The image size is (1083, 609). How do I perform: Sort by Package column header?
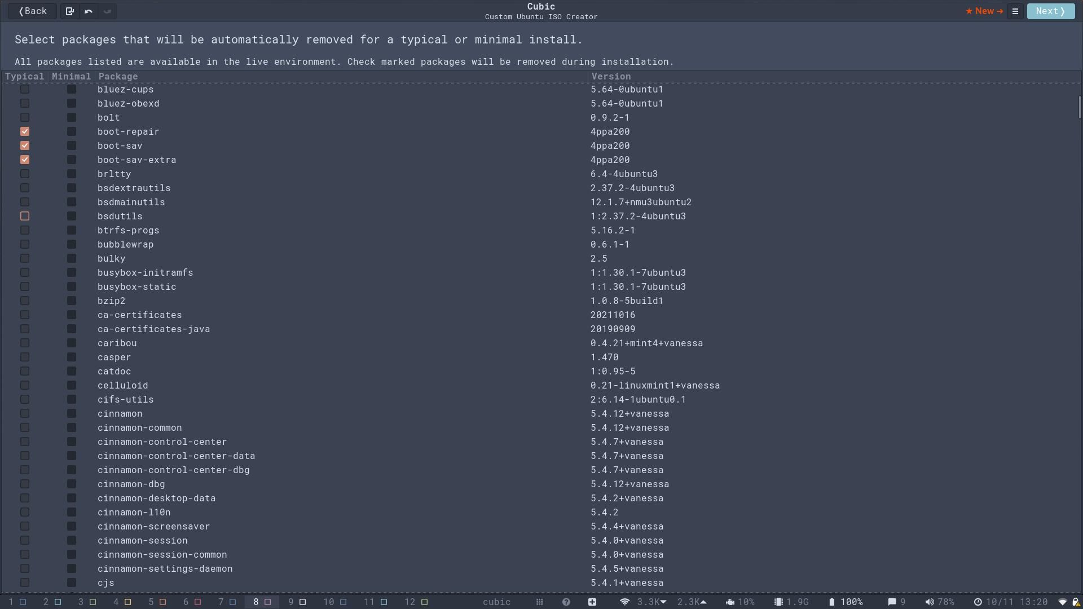coord(117,77)
